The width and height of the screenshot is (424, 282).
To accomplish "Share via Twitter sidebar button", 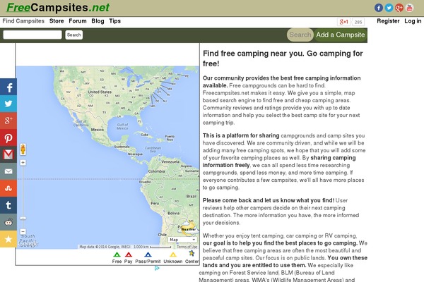I will pyautogui.click(x=8, y=104).
